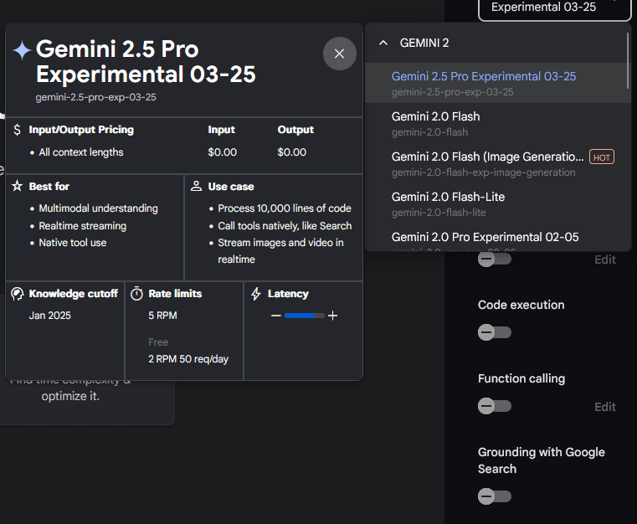Click the gemini-2.5-pro-exp-03-25 ID in info card
This screenshot has height=524, width=637.
(x=96, y=97)
